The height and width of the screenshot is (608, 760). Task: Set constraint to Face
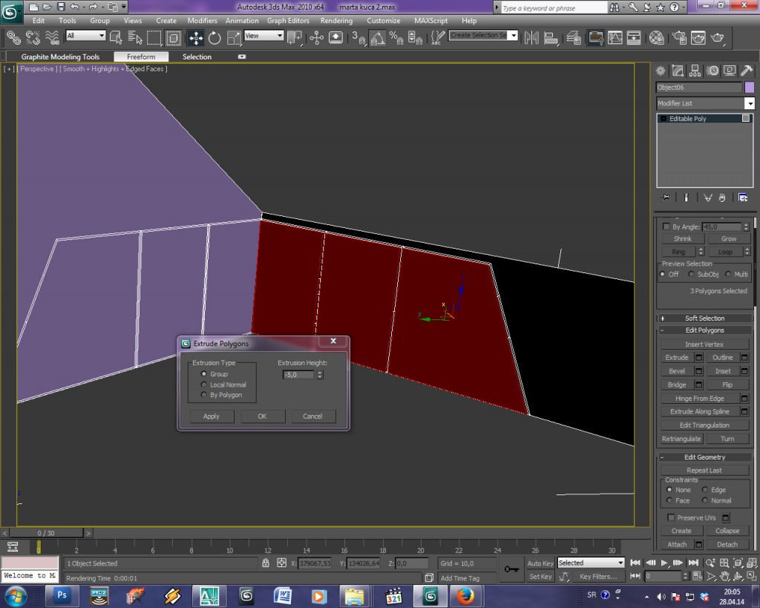tap(669, 500)
